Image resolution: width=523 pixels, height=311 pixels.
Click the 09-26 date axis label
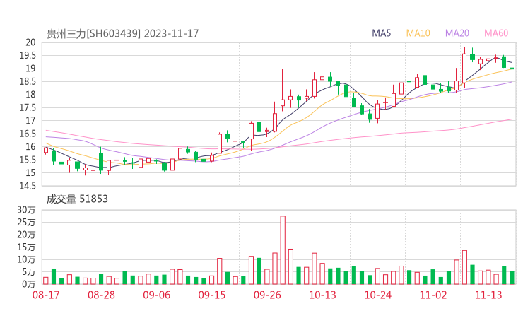267,295
